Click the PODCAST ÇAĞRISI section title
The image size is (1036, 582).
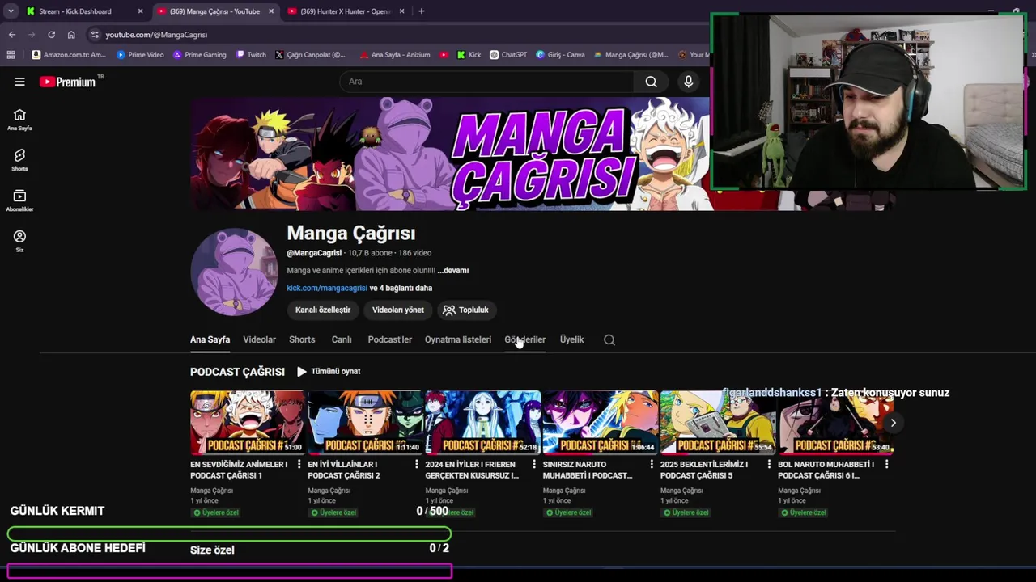tap(237, 372)
